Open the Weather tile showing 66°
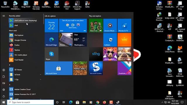The image size is (187, 105). [80, 40]
